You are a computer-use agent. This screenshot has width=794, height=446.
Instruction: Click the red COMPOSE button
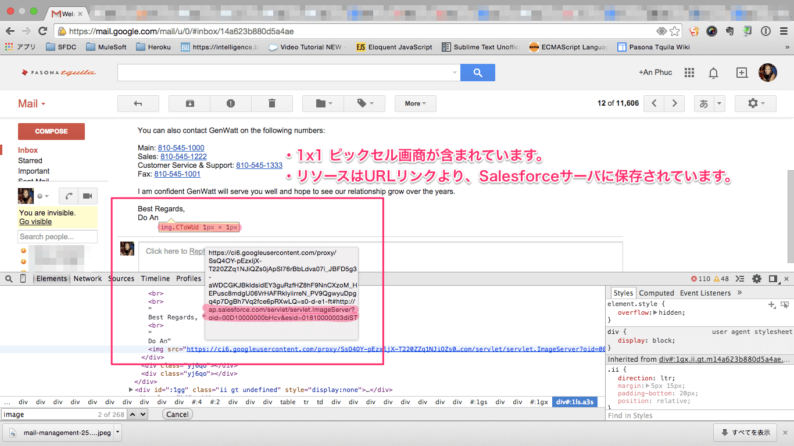pyautogui.click(x=51, y=131)
